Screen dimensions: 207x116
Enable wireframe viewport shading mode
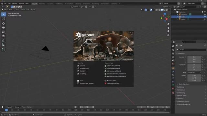(159, 10)
